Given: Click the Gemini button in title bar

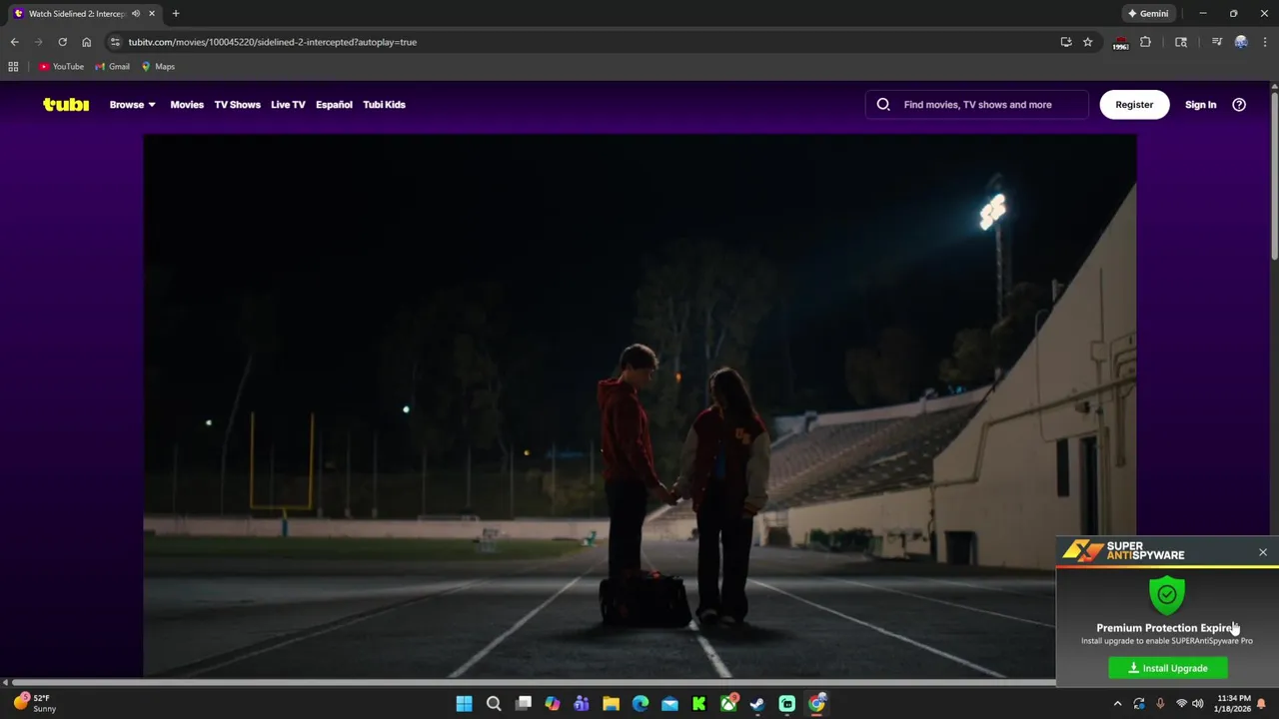Looking at the screenshot, I should pos(1148,14).
